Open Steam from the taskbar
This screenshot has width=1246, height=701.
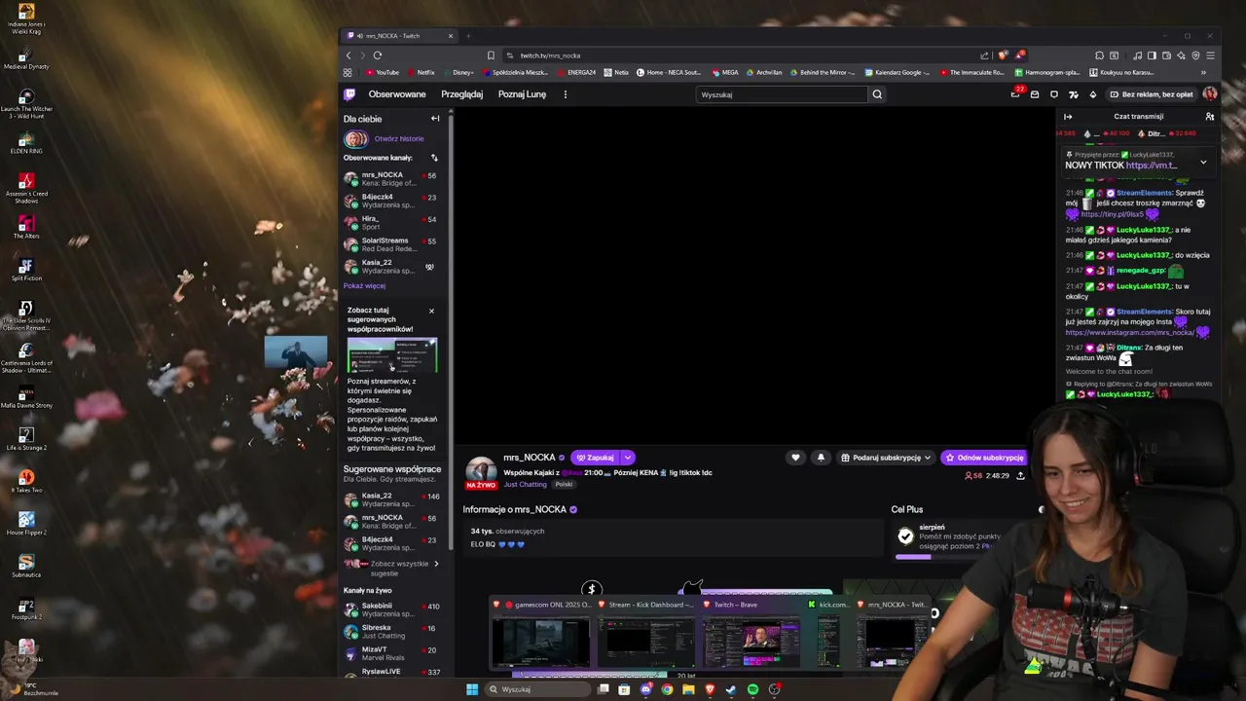(731, 689)
